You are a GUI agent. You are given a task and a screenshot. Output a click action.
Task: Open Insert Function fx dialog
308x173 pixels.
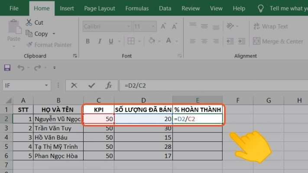[109, 86]
